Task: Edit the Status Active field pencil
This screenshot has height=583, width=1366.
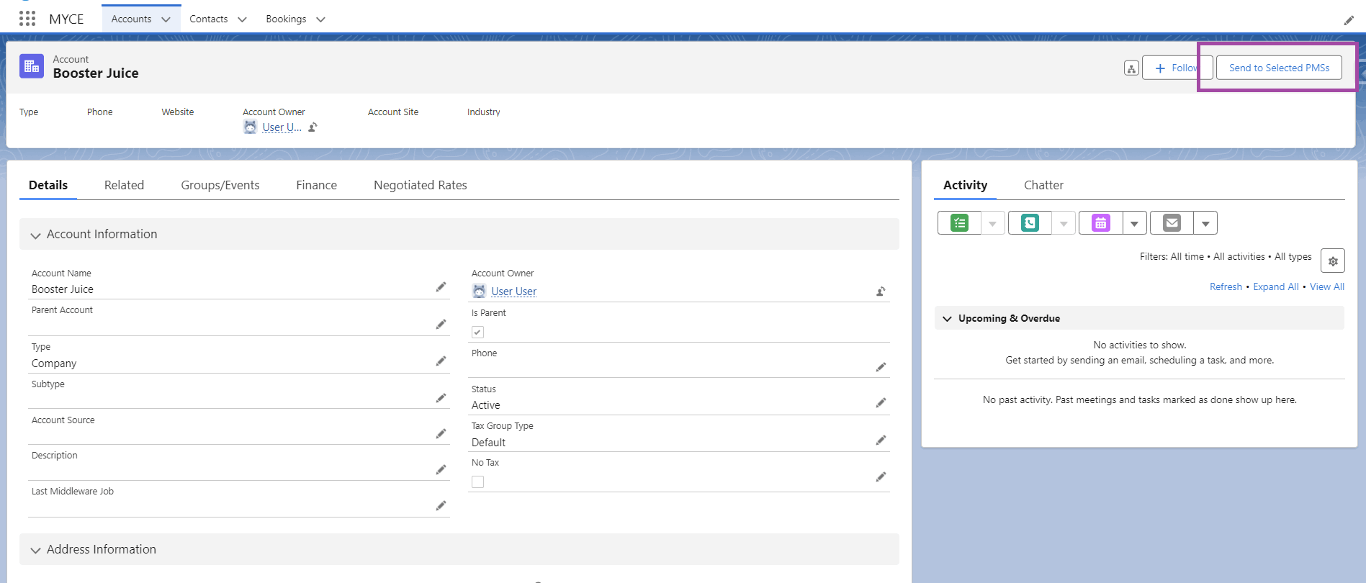Action: coord(881,403)
